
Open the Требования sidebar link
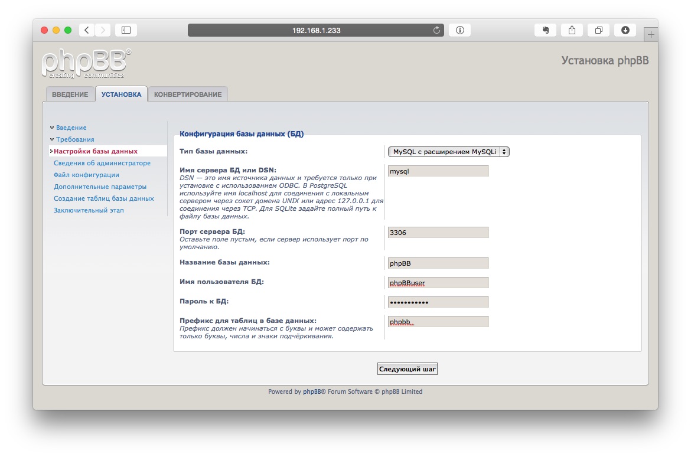tap(75, 139)
